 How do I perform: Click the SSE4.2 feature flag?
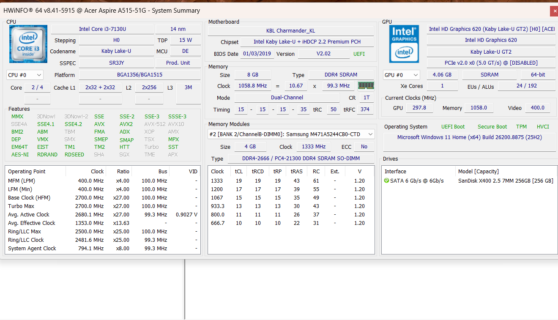coord(73,124)
